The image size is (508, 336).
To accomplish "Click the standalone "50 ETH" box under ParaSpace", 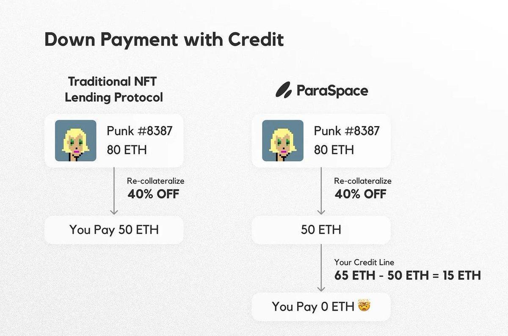I will pos(321,230).
